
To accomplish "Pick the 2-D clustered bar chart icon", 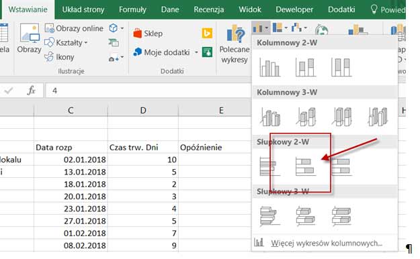I will coord(269,166).
